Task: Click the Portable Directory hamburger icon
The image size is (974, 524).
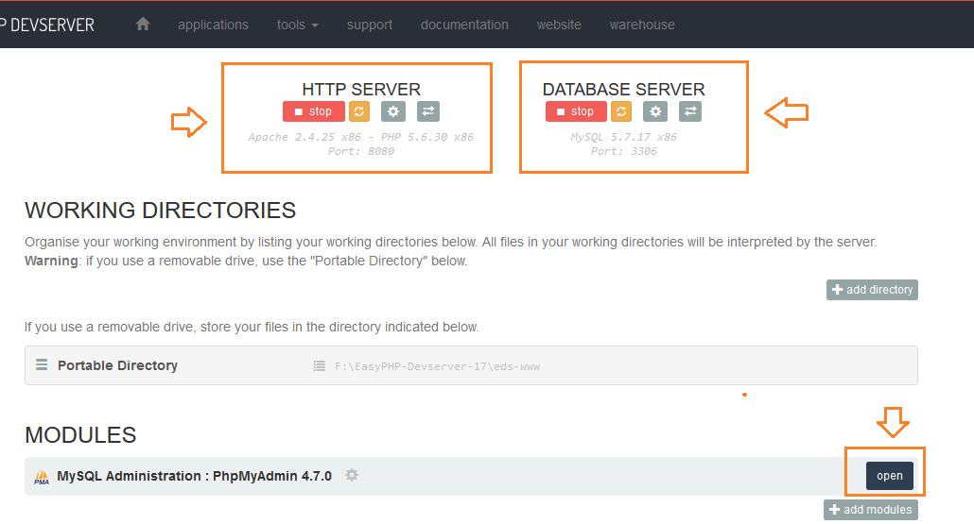Action: point(42,364)
